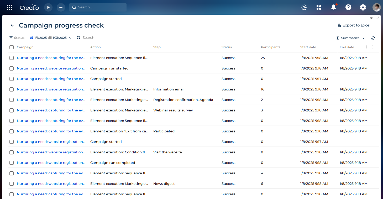383x199 pixels.
Task: Edit the 1/1/2025 till 1/31/2025 filter
Action: [51, 38]
